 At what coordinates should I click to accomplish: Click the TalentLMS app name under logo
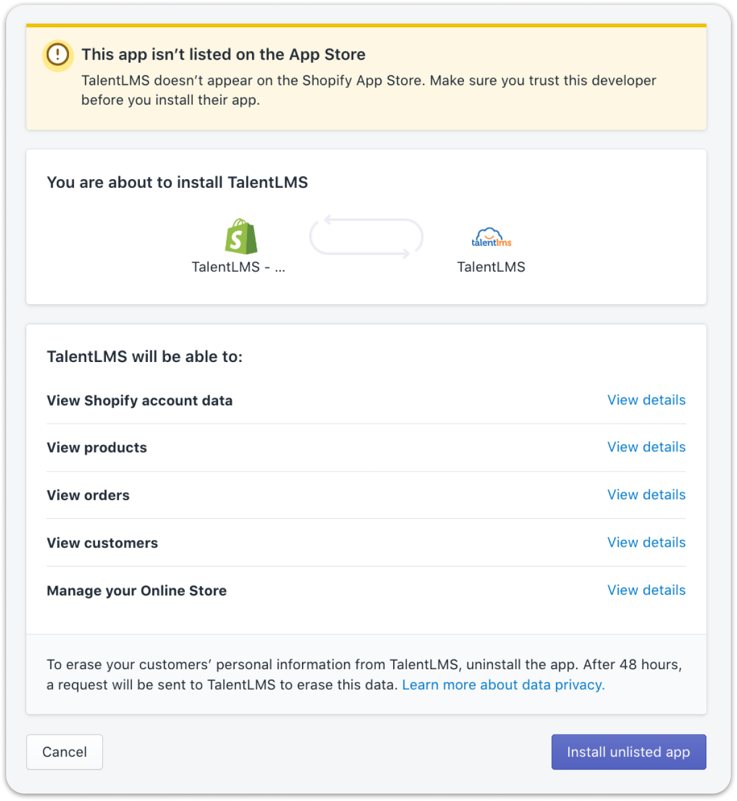pos(491,267)
